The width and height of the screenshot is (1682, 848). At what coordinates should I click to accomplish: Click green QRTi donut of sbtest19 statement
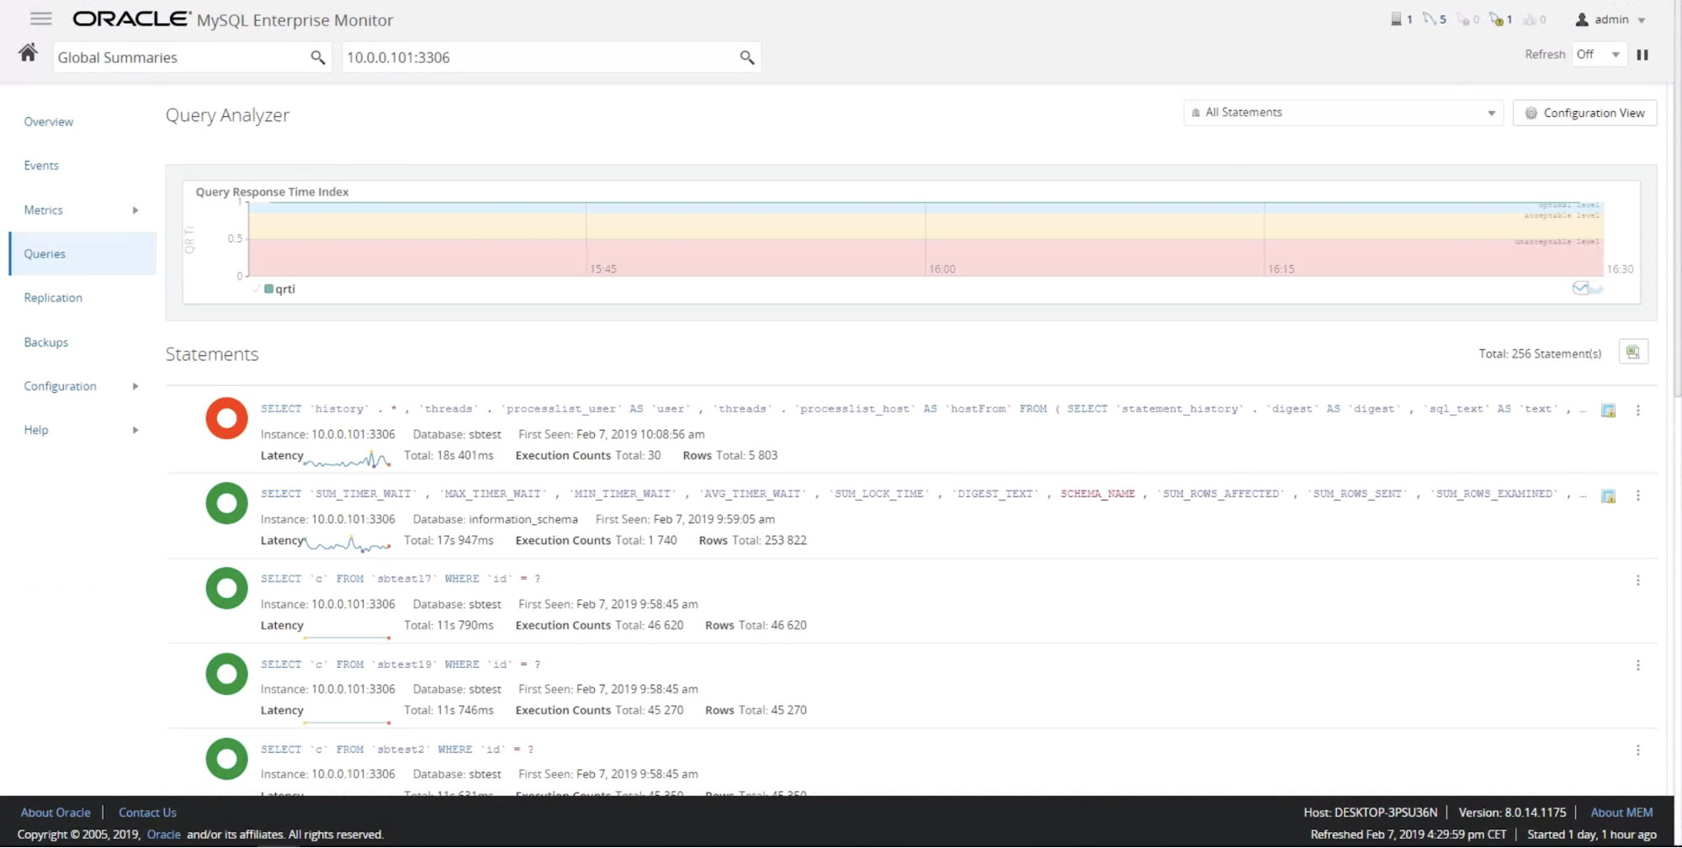226,674
